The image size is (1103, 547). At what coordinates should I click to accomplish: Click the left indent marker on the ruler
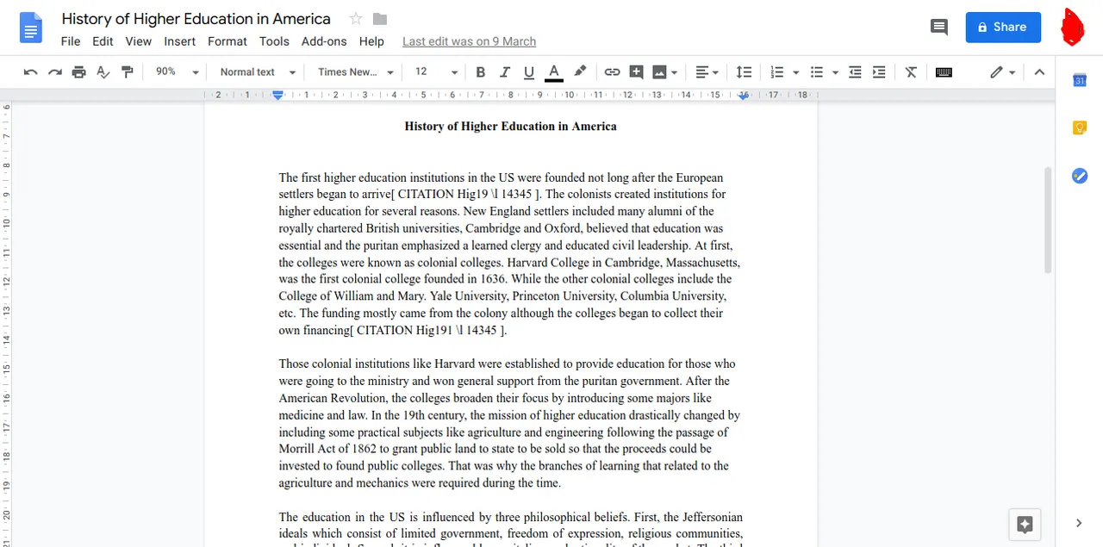(x=277, y=95)
